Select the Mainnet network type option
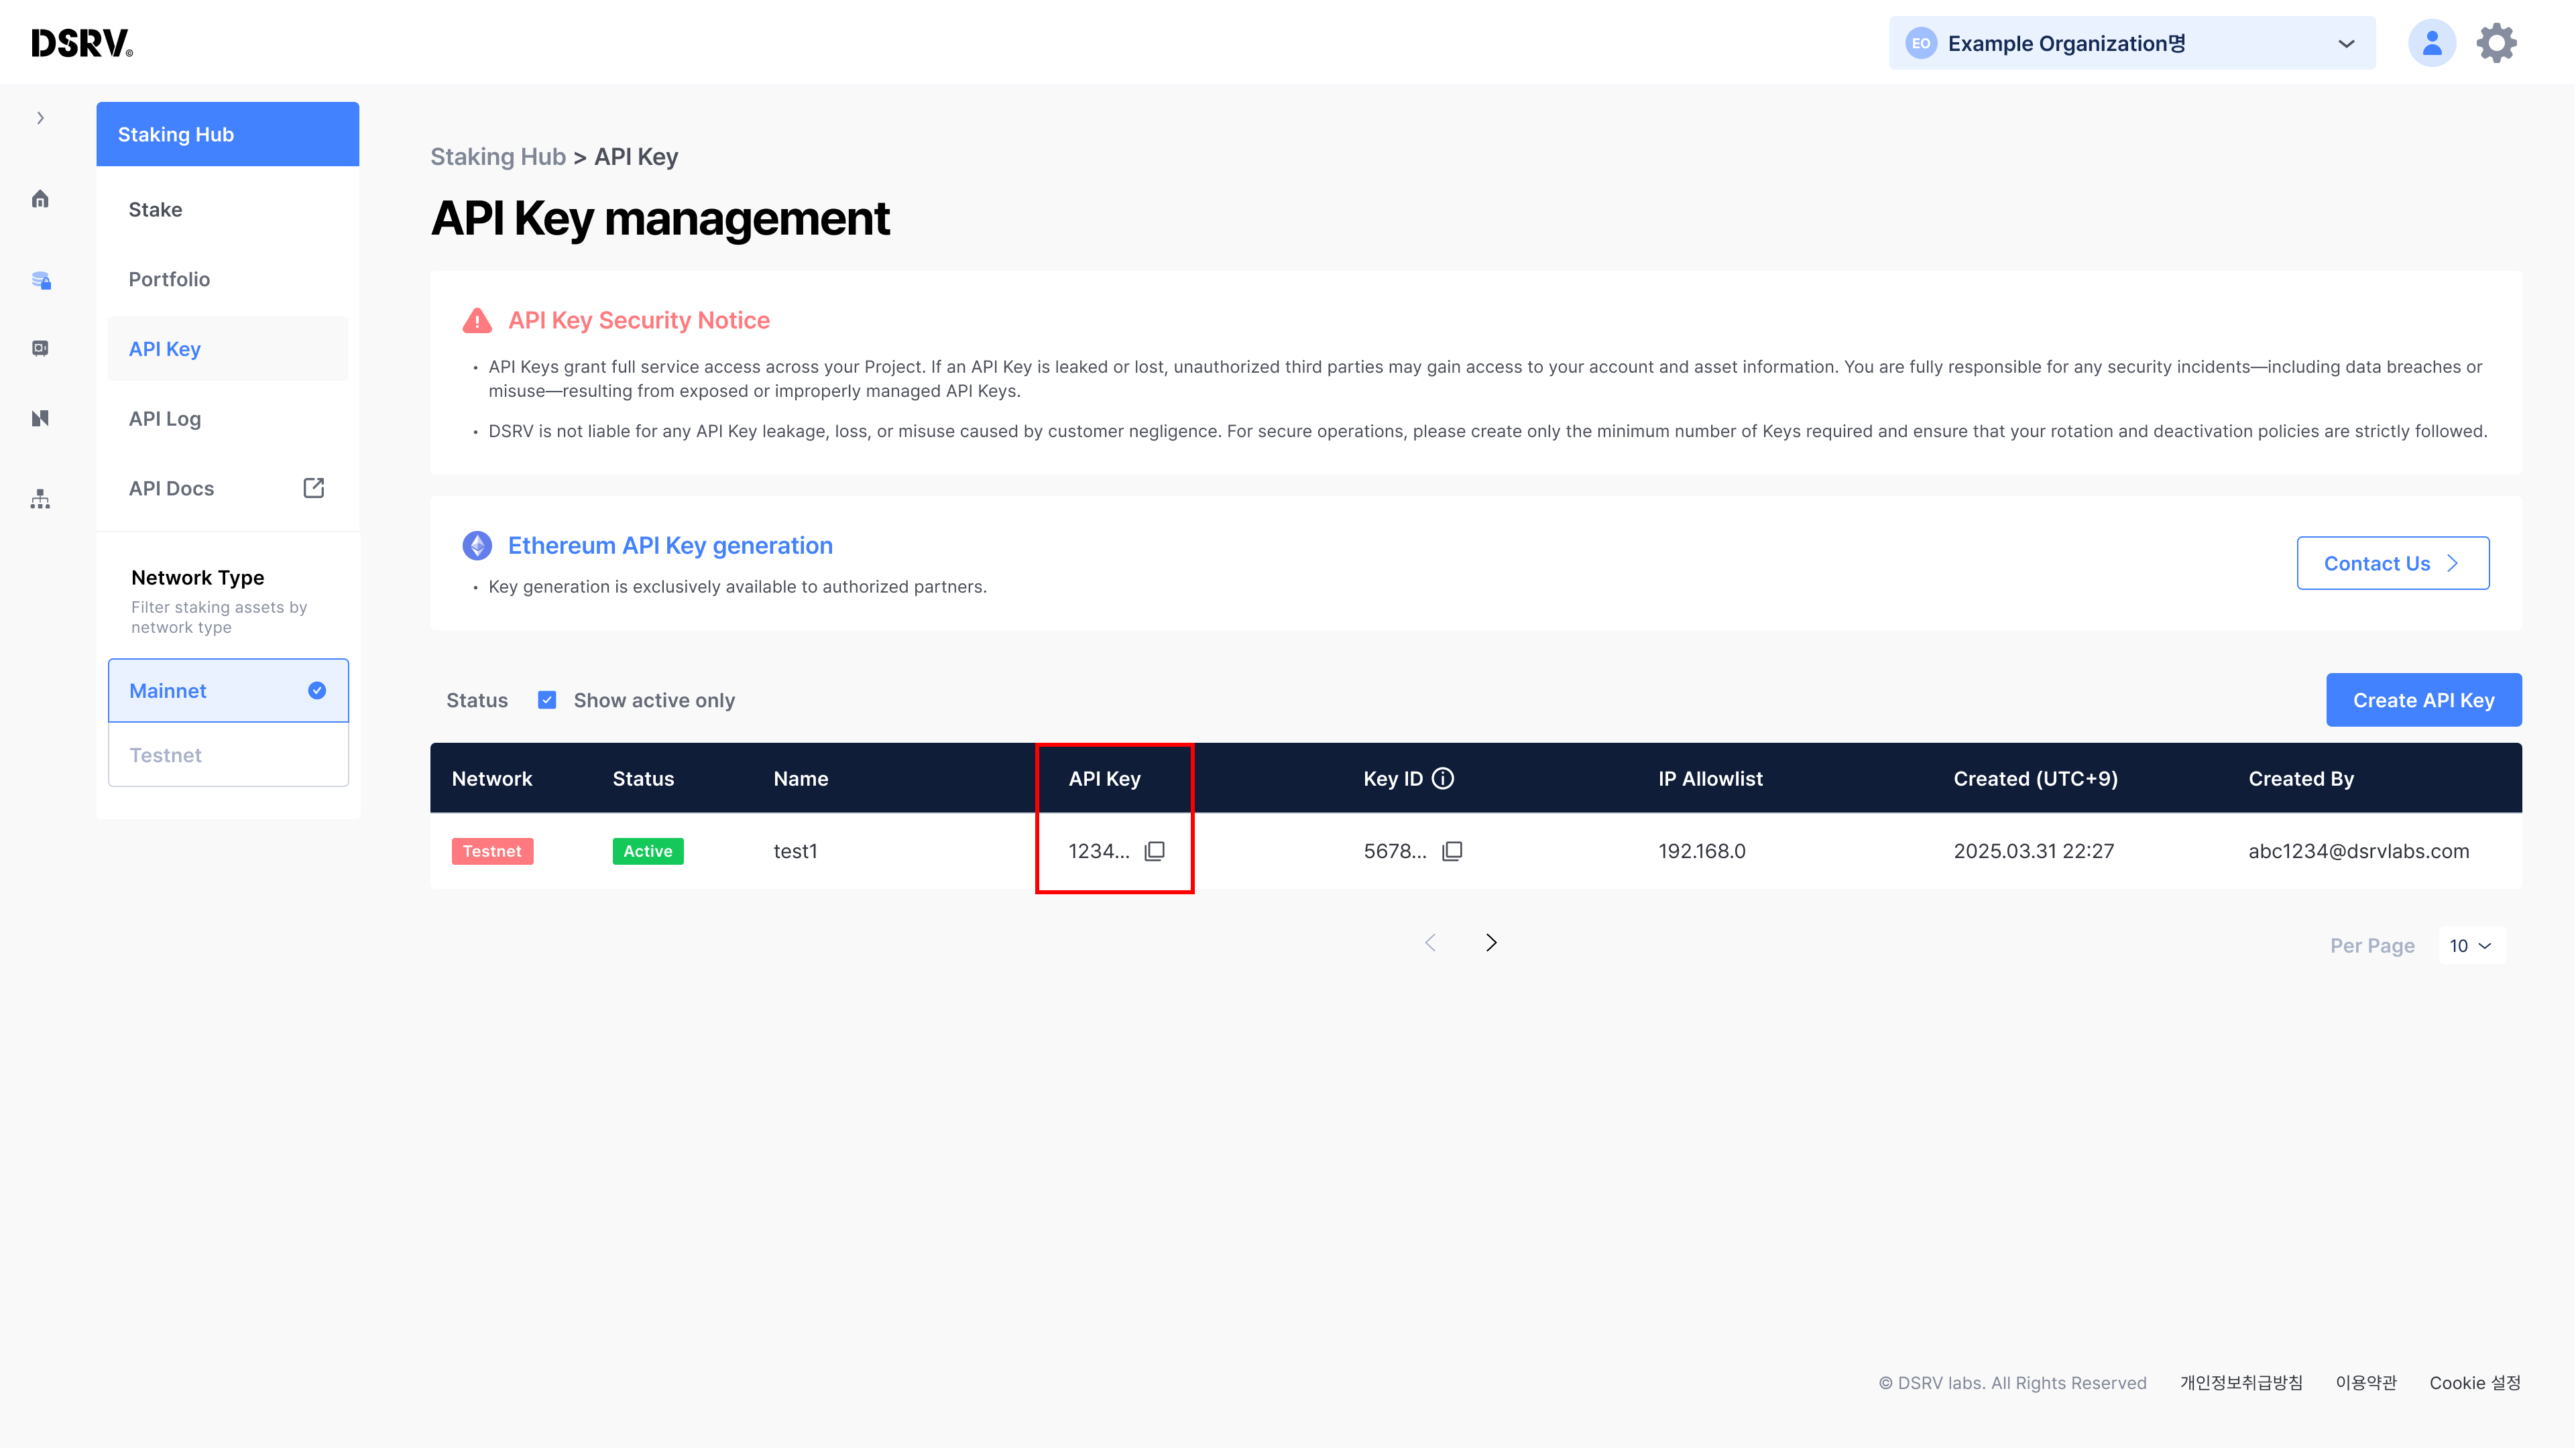Viewport: 2576px width, 1448px height. (x=228, y=690)
